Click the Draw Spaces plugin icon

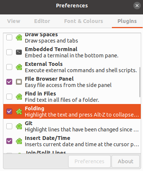19,37
